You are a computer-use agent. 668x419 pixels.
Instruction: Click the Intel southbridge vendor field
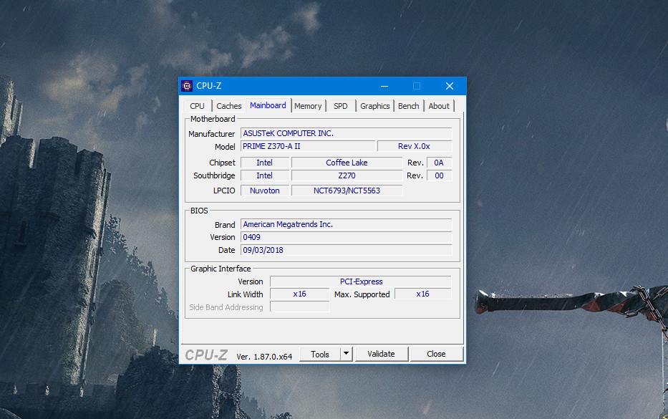tap(265, 175)
